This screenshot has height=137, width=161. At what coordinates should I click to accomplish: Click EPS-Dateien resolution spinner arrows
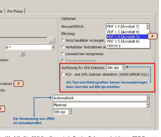123,67
